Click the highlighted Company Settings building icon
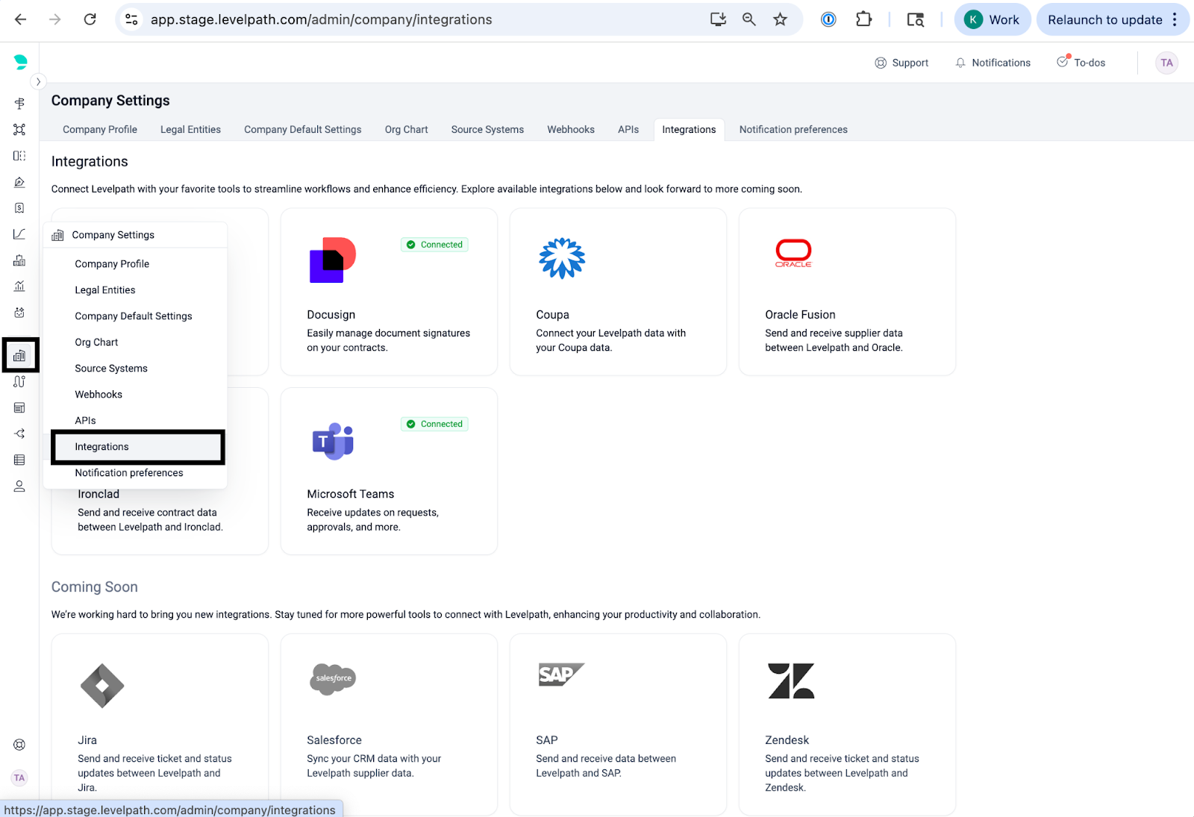Screen dimensions: 1194x817 coord(19,355)
